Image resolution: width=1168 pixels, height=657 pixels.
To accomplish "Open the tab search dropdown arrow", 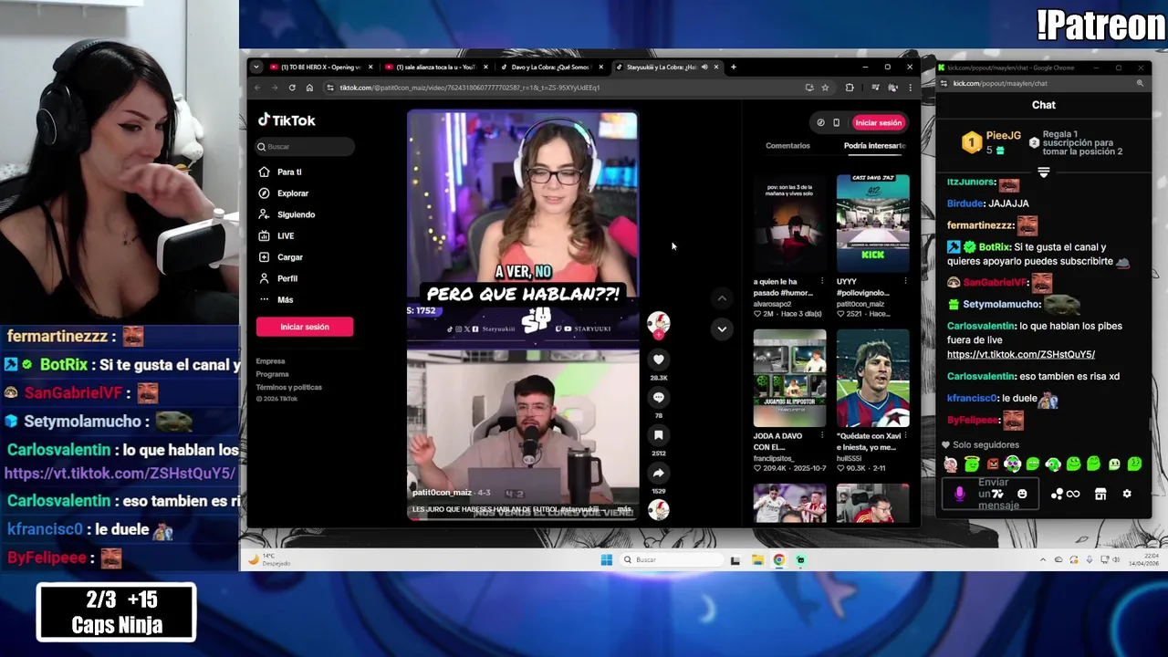I will [255, 67].
